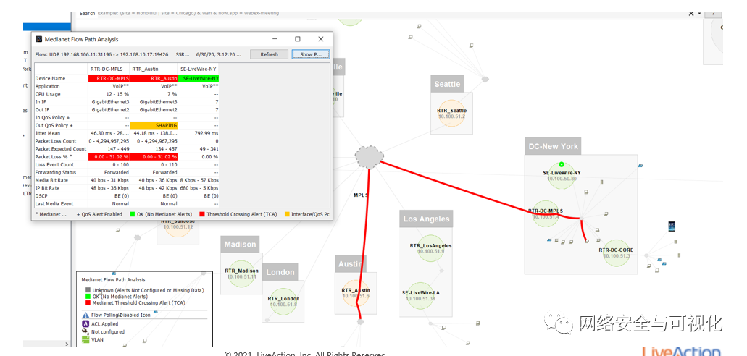Click the Show P... button
747x356 pixels.
click(x=311, y=54)
